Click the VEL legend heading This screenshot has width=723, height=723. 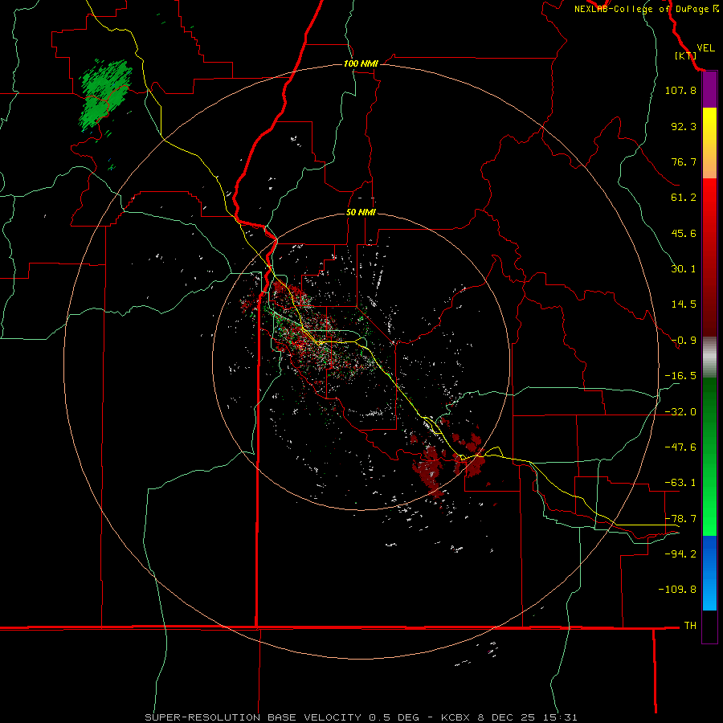[705, 47]
